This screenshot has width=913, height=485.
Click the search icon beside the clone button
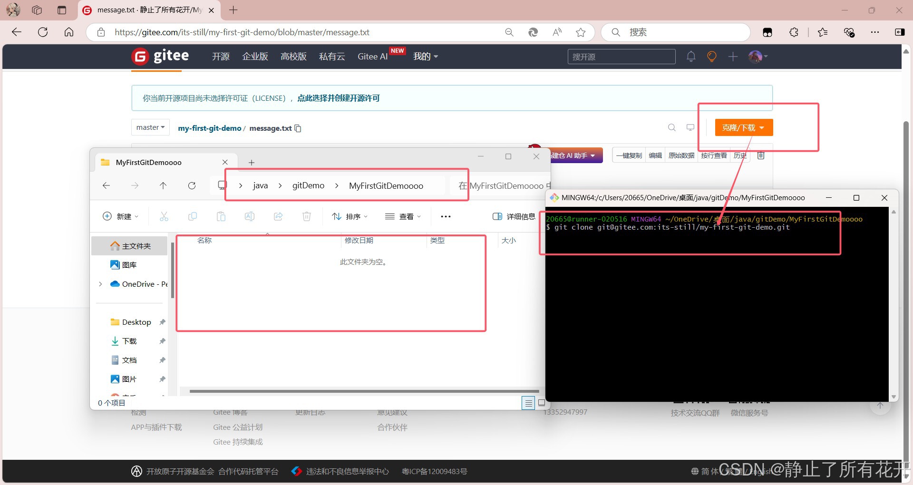[671, 127]
